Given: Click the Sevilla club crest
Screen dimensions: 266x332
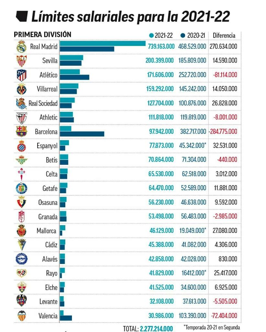Looking at the screenshot, I should 22,61.
